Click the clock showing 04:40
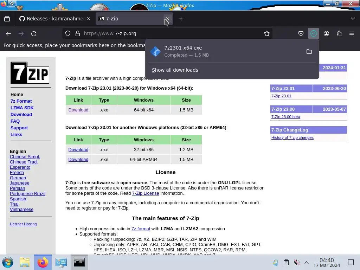The width and height of the screenshot is (360, 270). pyautogui.click(x=327, y=262)
